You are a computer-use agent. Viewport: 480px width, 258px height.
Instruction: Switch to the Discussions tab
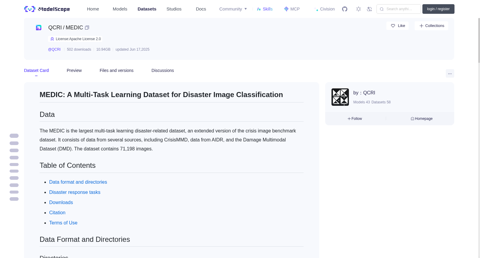click(x=163, y=70)
